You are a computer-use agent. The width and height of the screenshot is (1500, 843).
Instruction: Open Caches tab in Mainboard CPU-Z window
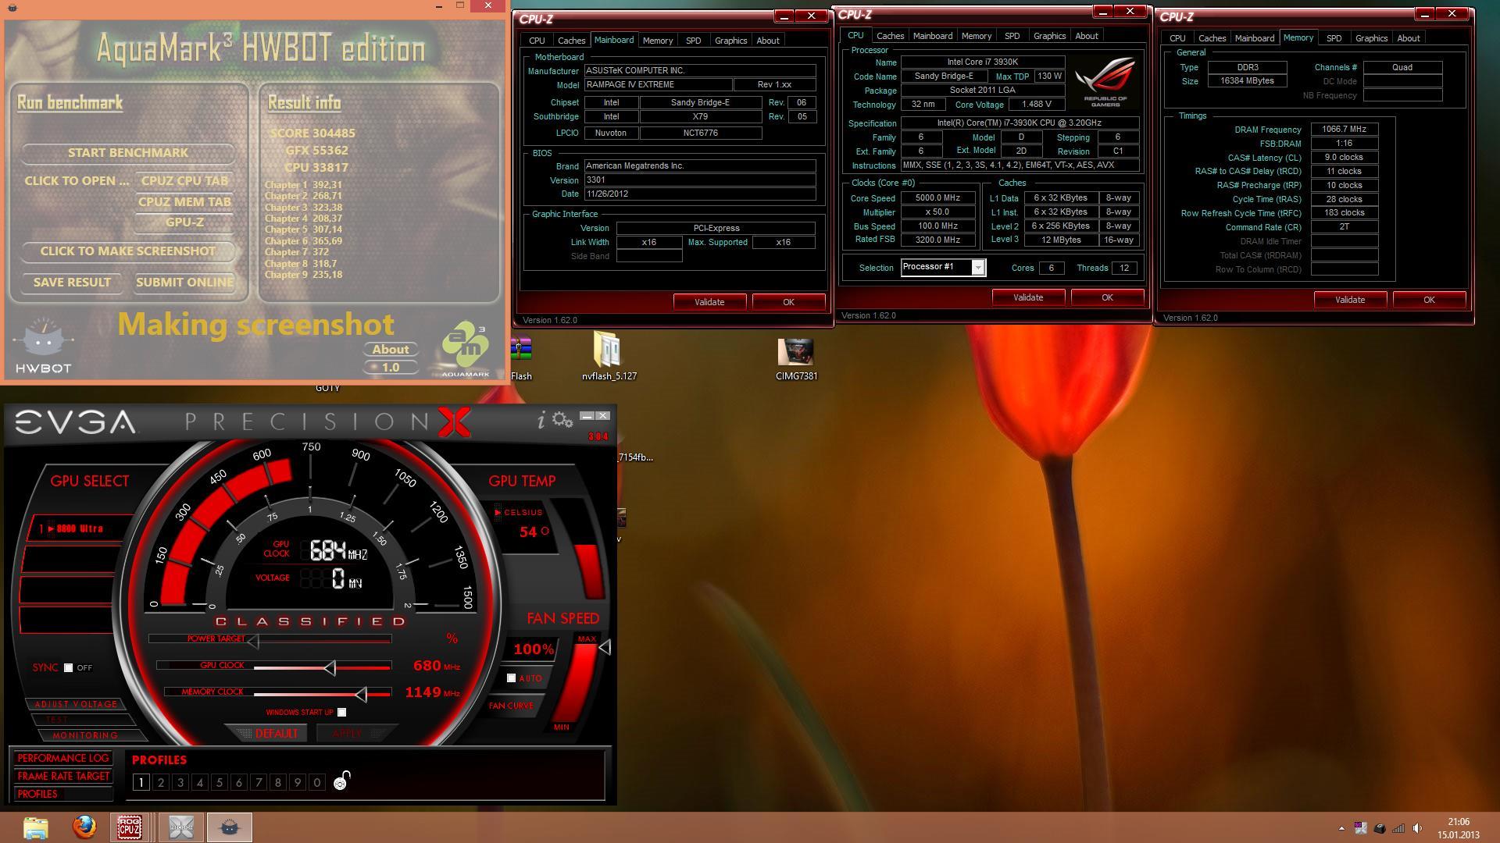point(571,41)
